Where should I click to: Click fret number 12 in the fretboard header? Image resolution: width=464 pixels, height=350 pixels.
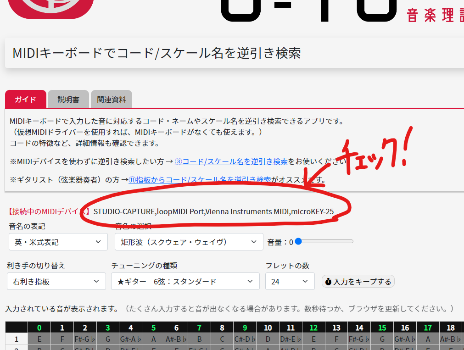[314, 327]
